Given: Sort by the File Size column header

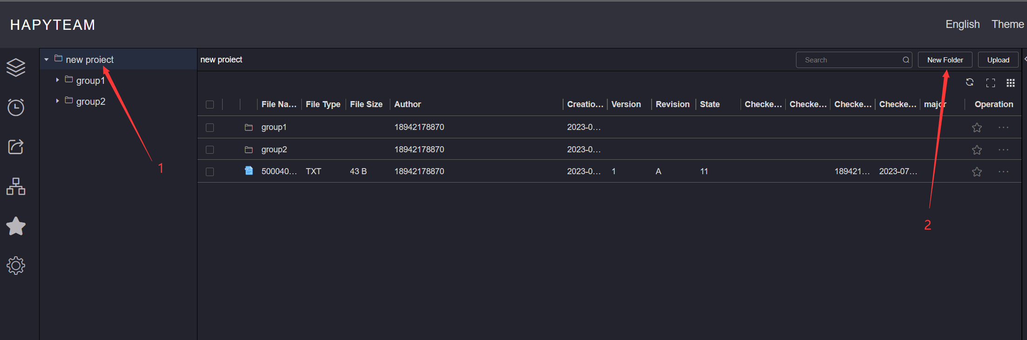Looking at the screenshot, I should 366,104.
